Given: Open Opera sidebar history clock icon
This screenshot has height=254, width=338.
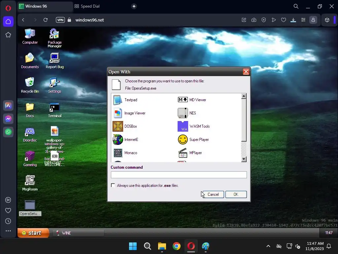Looking at the screenshot, I should (x=8, y=221).
